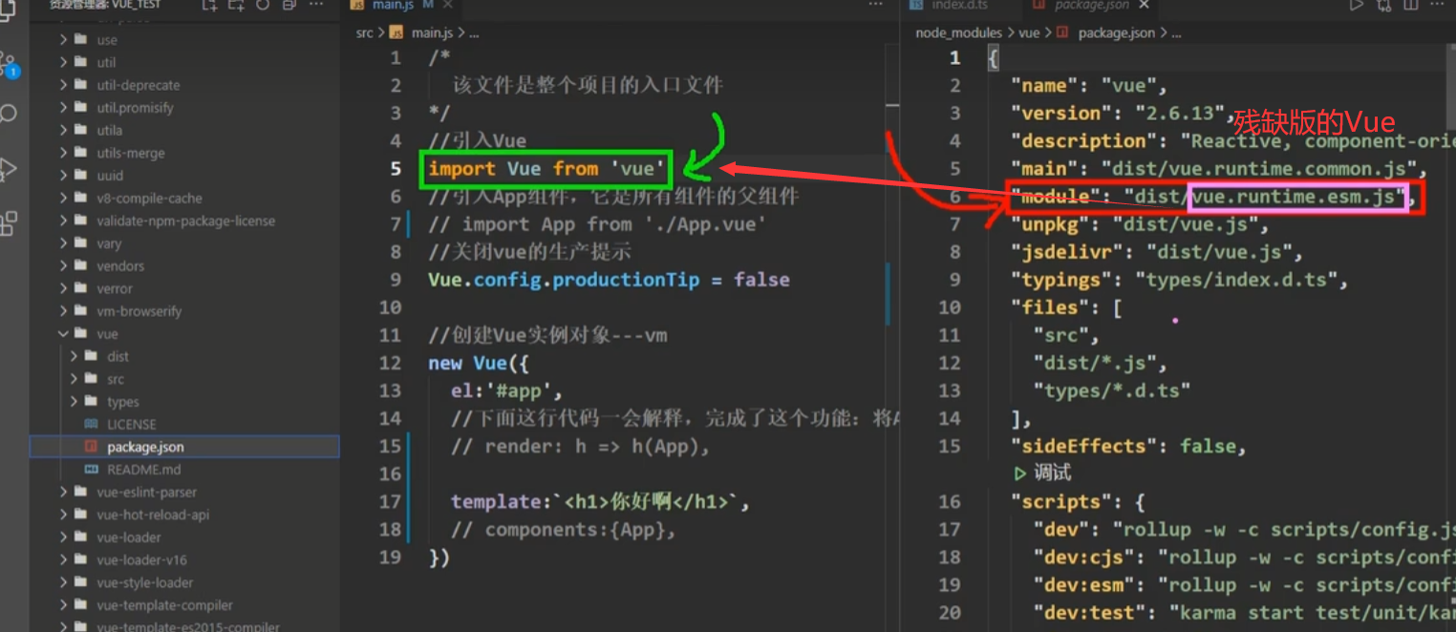The width and height of the screenshot is (1456, 632).
Task: Select vue-template-compiler folder
Action: coord(184,605)
